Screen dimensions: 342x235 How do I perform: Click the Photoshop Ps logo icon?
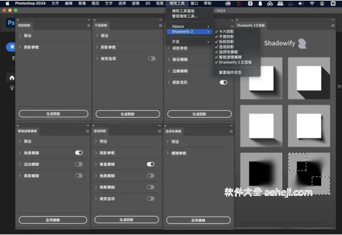pos(11,22)
